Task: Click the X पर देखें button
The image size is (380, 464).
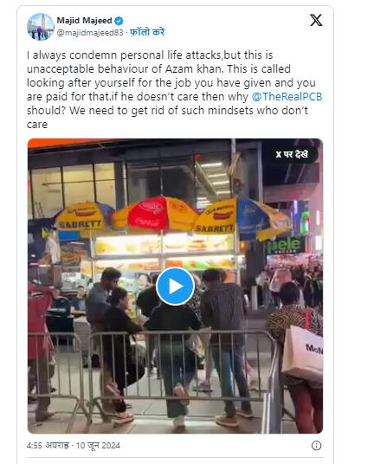Action: 292,154
